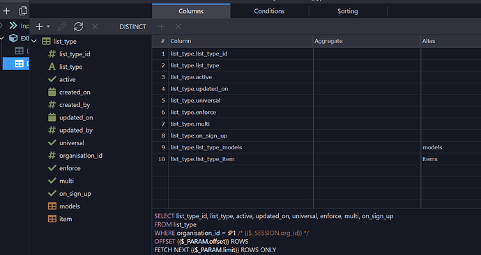Viewport: 481px width, 255px height.
Task: Click the checkmark icon next to universal
Action: [52, 143]
